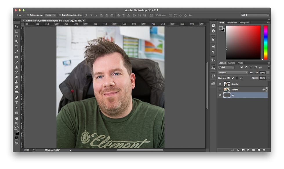
Task: Toggle lock position
Action: [237, 78]
